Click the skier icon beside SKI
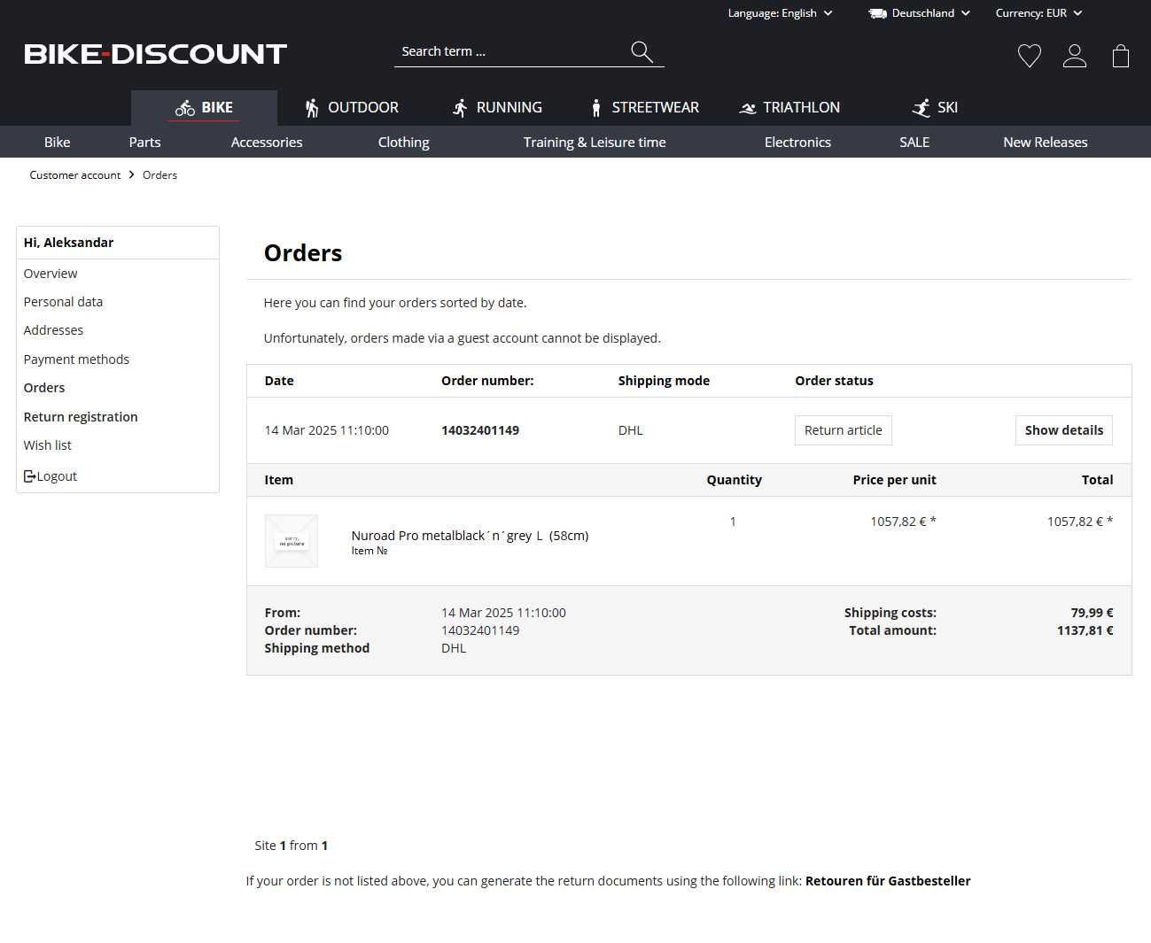Viewport: 1151px width, 943px height. pyautogui.click(x=922, y=108)
